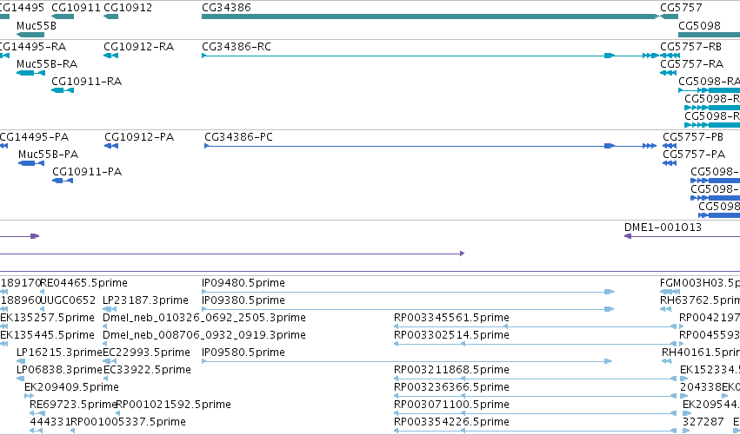This screenshot has width=740, height=435.
Task: Select the CG14495-RA transcript label
Action: point(33,47)
